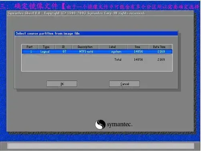Click the Label column header
This screenshot has width=201, height=151.
pyautogui.click(x=113, y=47)
